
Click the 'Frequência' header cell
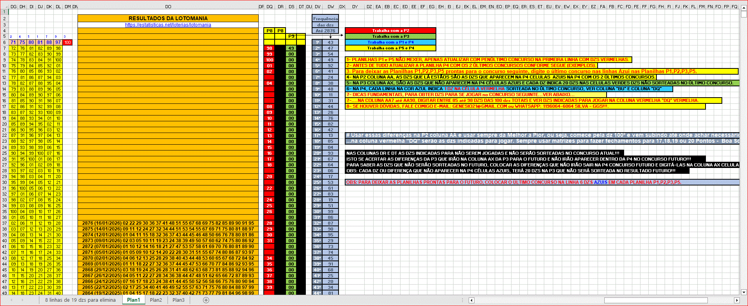pyautogui.click(x=325, y=19)
